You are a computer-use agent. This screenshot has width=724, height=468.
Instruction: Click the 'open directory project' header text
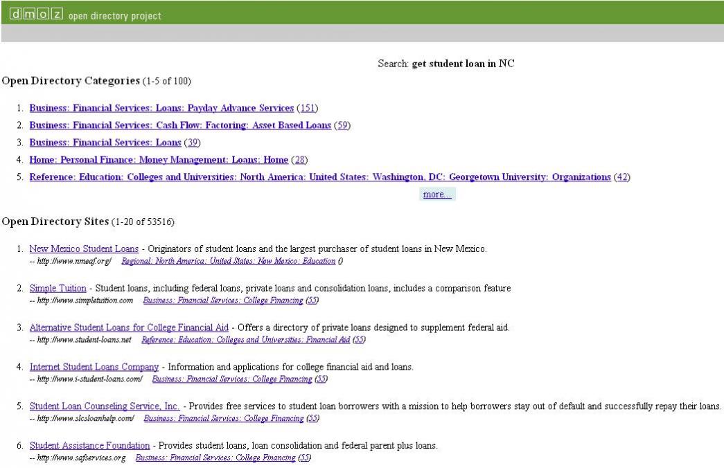tap(115, 16)
